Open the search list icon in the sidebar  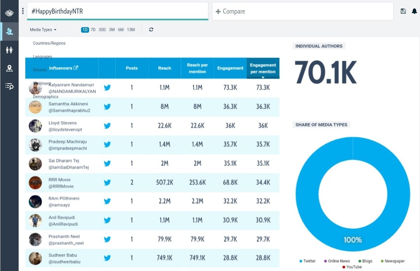point(9,86)
